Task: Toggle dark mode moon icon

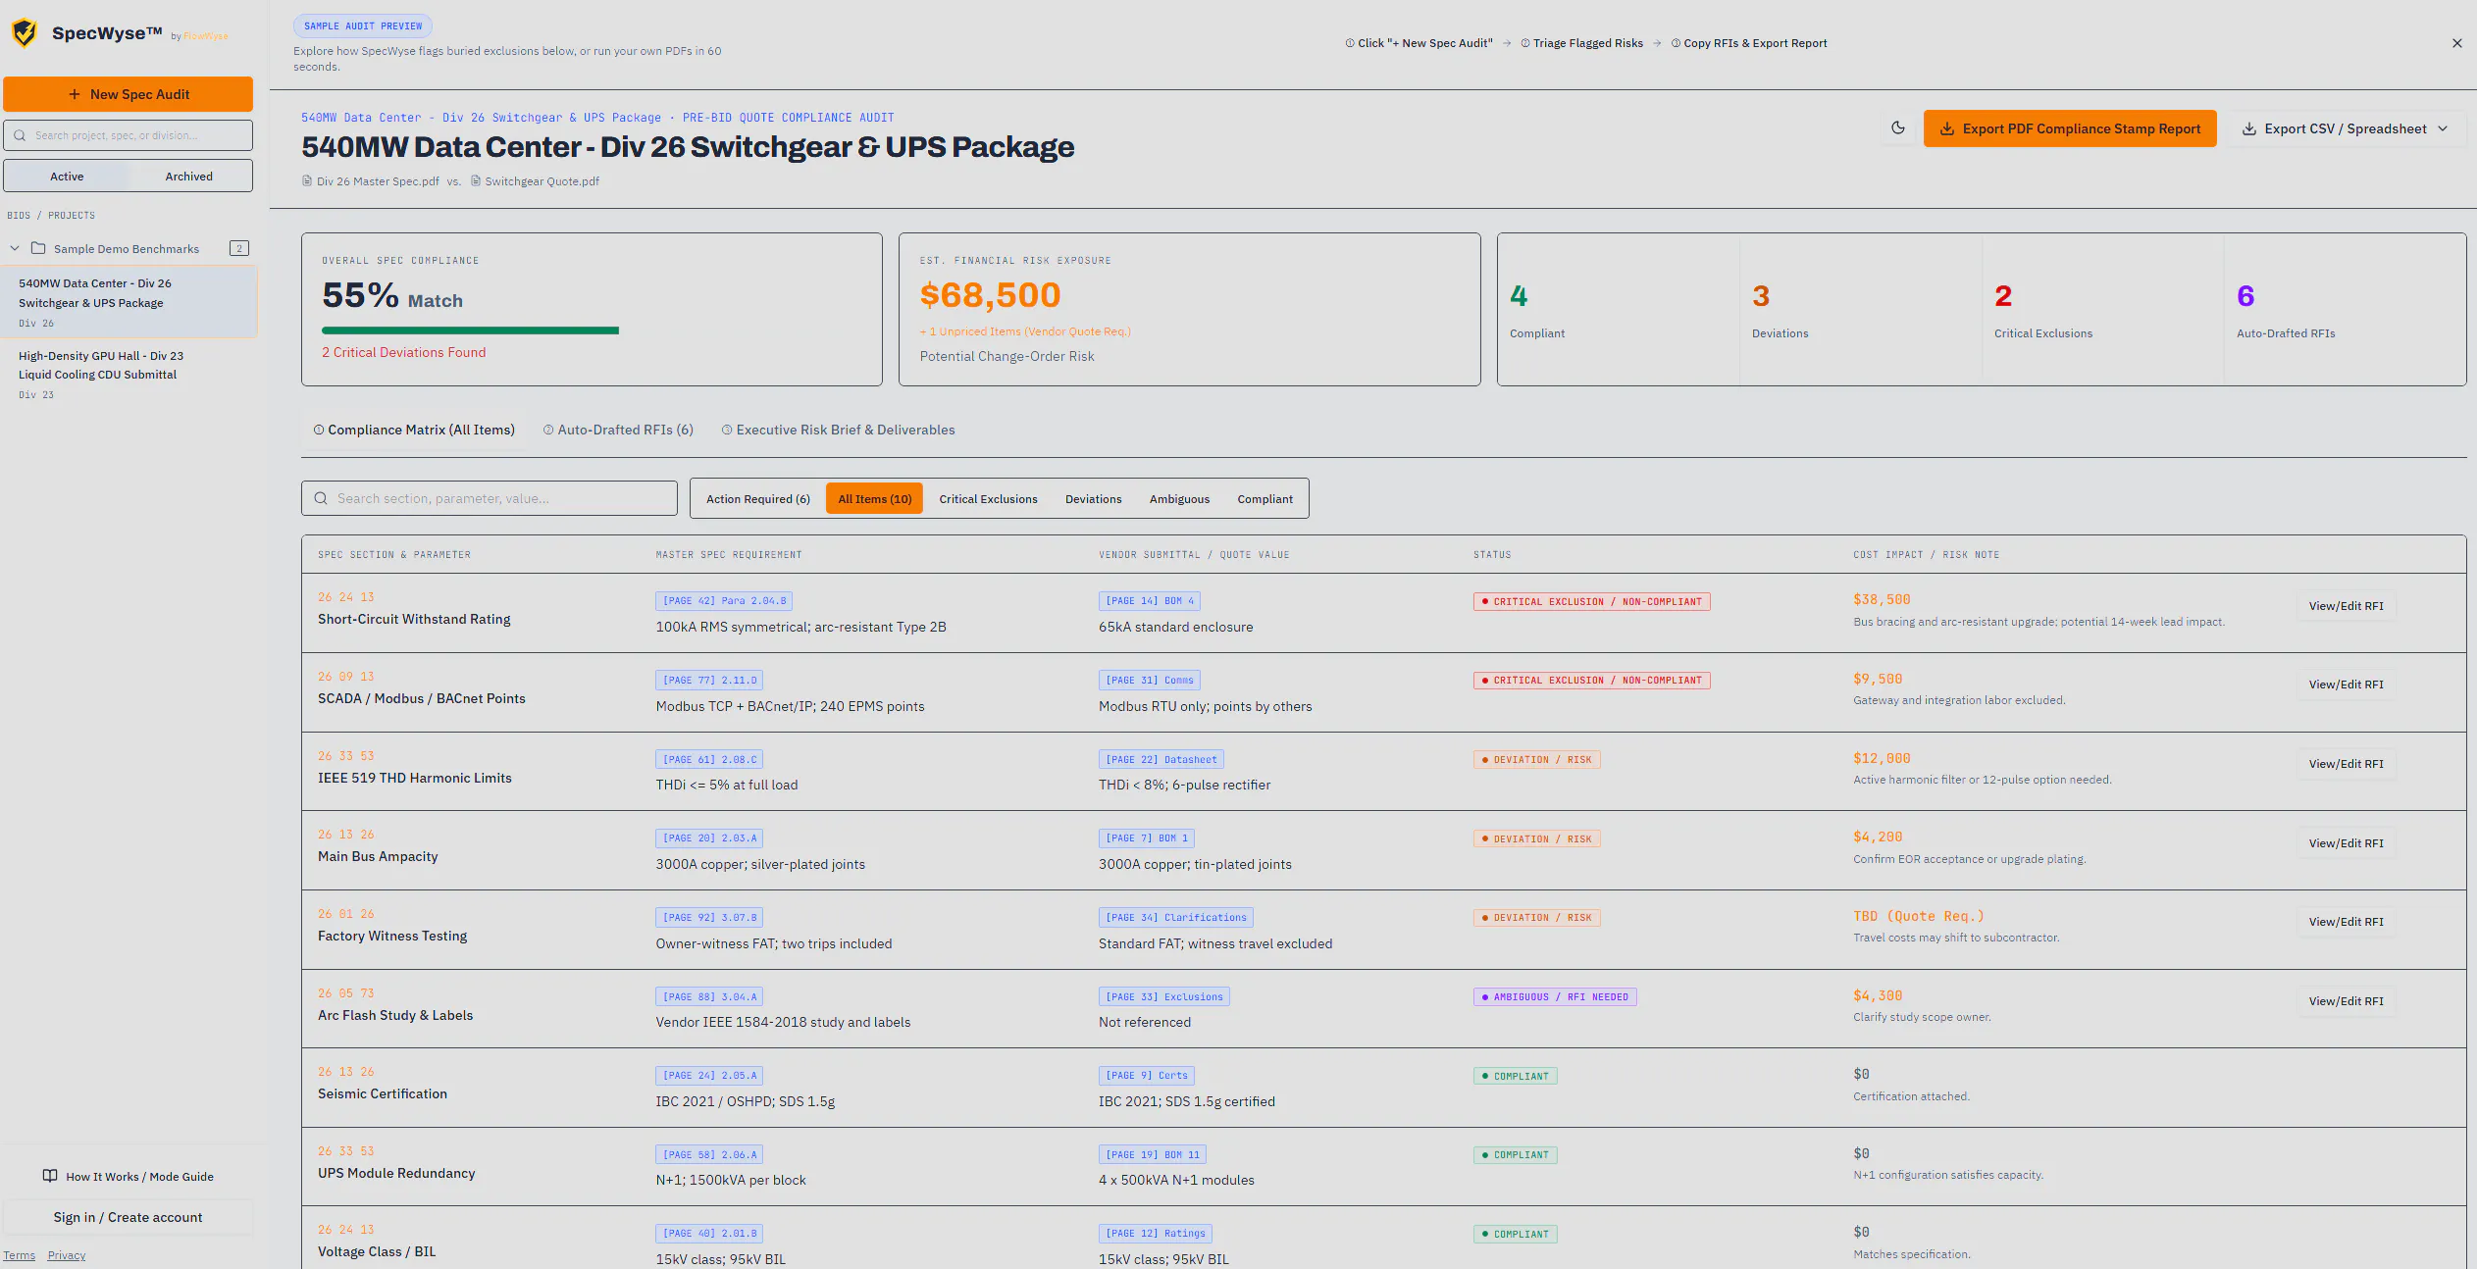Action: click(x=1898, y=128)
